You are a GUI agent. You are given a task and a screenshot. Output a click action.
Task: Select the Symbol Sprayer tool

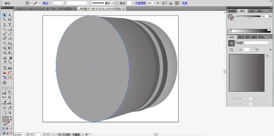[x=4, y=68]
